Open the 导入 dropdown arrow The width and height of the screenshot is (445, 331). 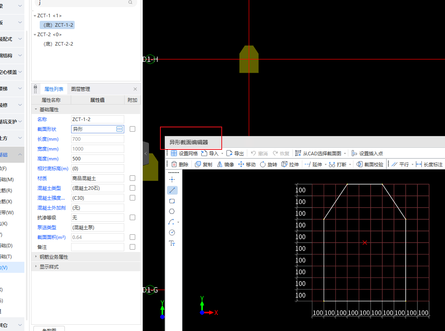click(x=222, y=154)
